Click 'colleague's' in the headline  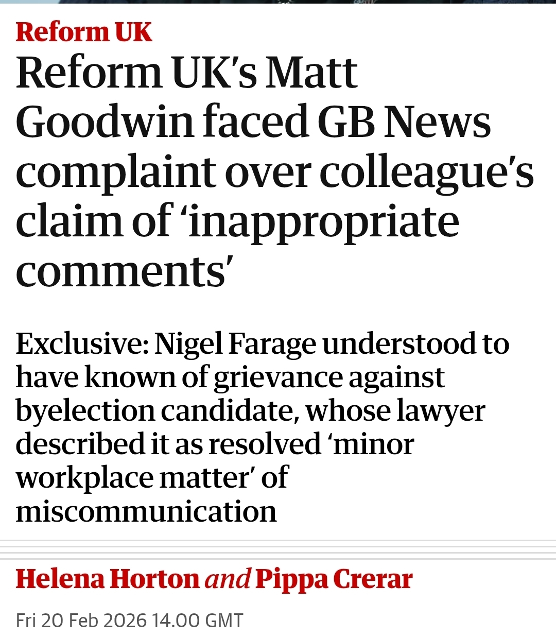coord(426,173)
